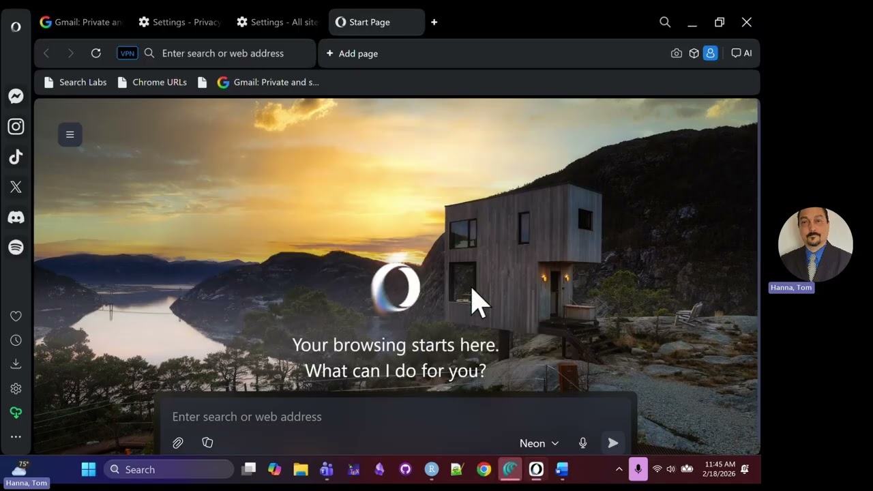Toggle the VPN badge in address bar

(128, 53)
